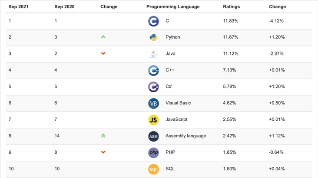Viewport: 318px width, 178px height.
Task: Click the PHP logo icon
Action: pyautogui.click(x=153, y=152)
